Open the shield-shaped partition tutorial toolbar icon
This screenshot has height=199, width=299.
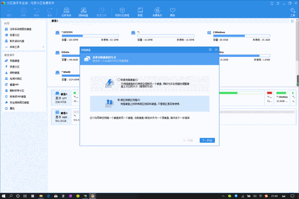click(x=122, y=12)
